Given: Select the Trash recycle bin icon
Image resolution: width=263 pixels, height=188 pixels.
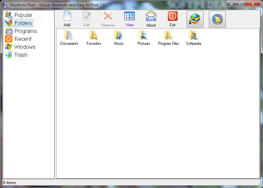Looking at the screenshot, I should point(8,55).
